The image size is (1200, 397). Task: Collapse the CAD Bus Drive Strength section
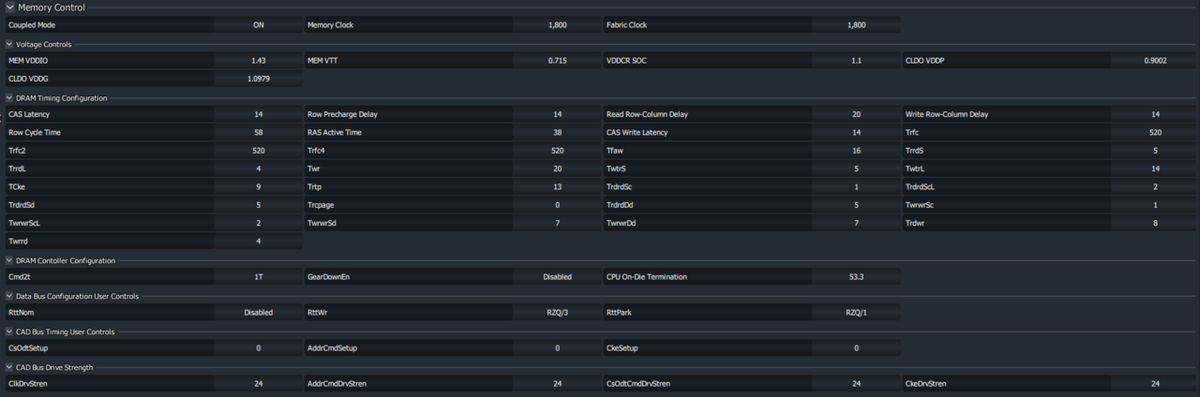(9, 367)
